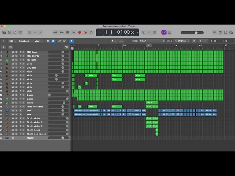Start playback with Play button
Viewport: 235px width, 176px height.
click(x=73, y=32)
